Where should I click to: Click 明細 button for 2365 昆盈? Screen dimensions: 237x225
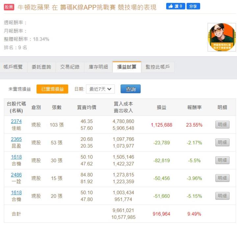point(222,143)
